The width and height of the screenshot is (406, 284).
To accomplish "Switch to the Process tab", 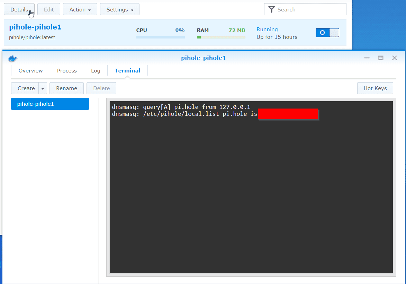I will tap(67, 70).
